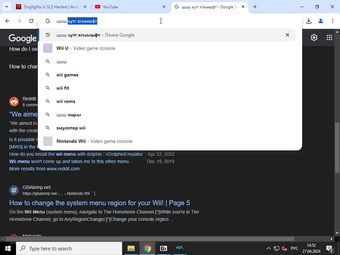Click the Nintendo Wii suggestion thumbnail
The height and width of the screenshot is (255, 340).
pos(48,141)
